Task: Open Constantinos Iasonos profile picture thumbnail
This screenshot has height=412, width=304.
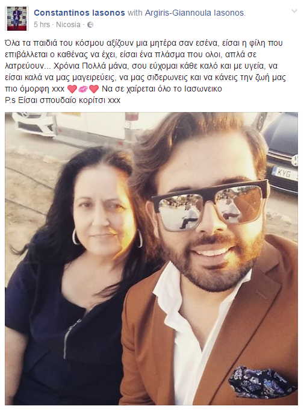Action: (x=17, y=19)
